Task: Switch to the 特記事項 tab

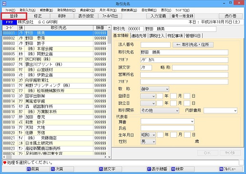Action: tap(175, 36)
